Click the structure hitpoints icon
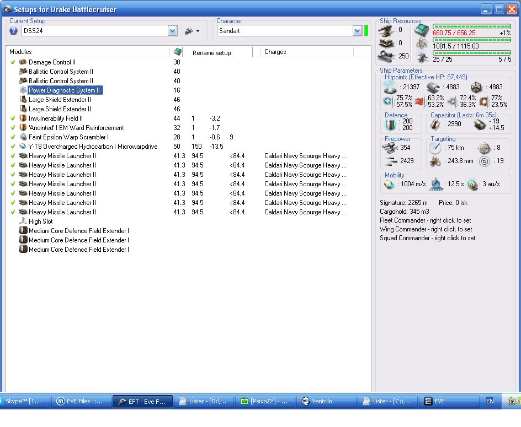The image size is (521, 427). [x=476, y=87]
